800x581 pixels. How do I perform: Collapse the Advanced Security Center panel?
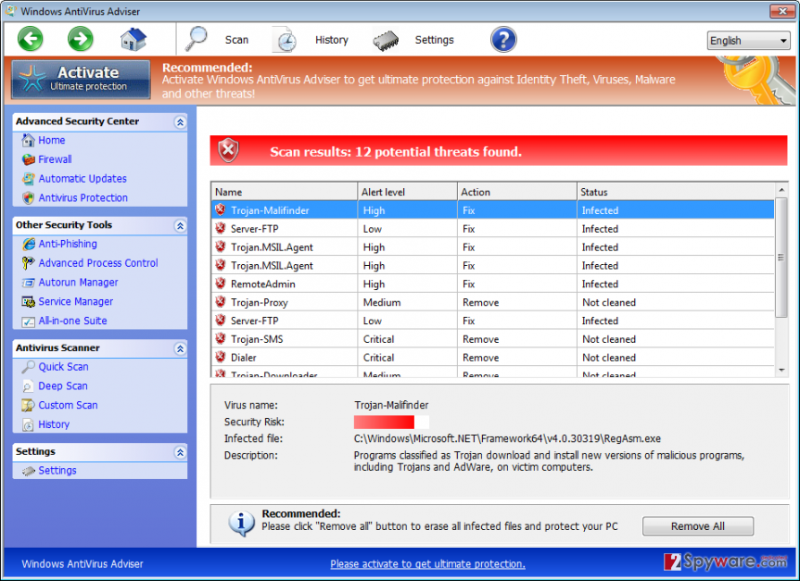pos(180,122)
